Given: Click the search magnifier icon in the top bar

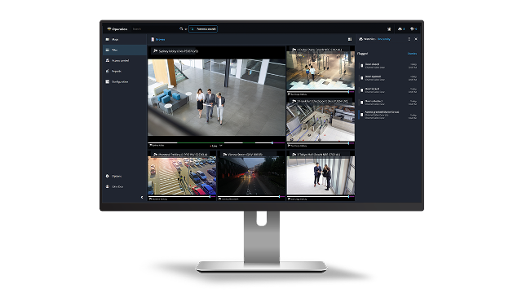Looking at the screenshot, I should click(x=181, y=29).
